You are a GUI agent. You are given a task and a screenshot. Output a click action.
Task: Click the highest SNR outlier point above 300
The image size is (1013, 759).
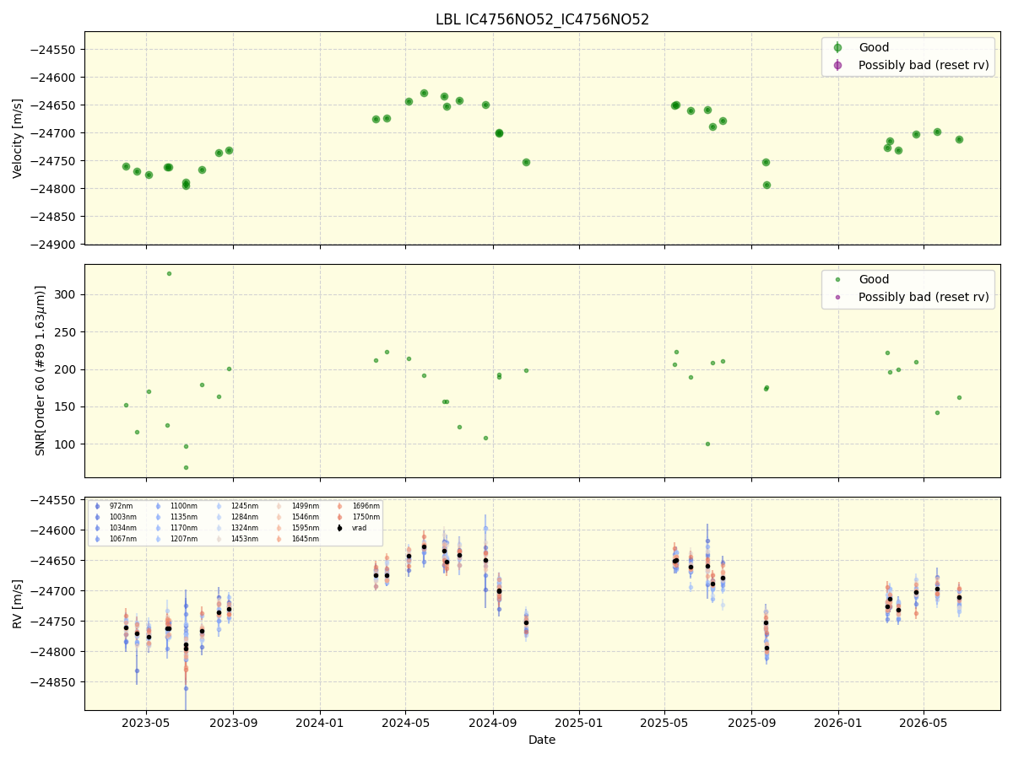169,273
